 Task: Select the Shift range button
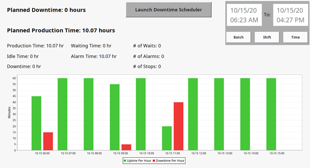pyautogui.click(x=267, y=37)
